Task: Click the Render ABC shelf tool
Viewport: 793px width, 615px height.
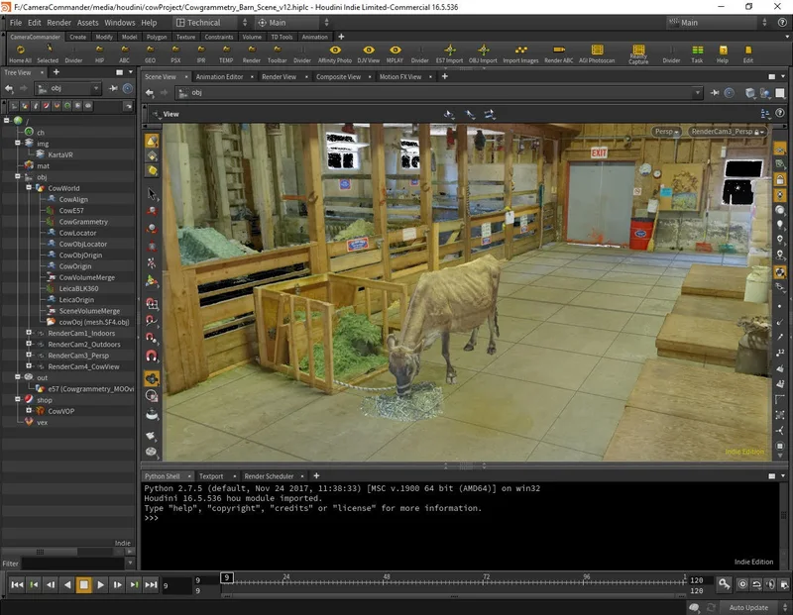Action: point(559,53)
